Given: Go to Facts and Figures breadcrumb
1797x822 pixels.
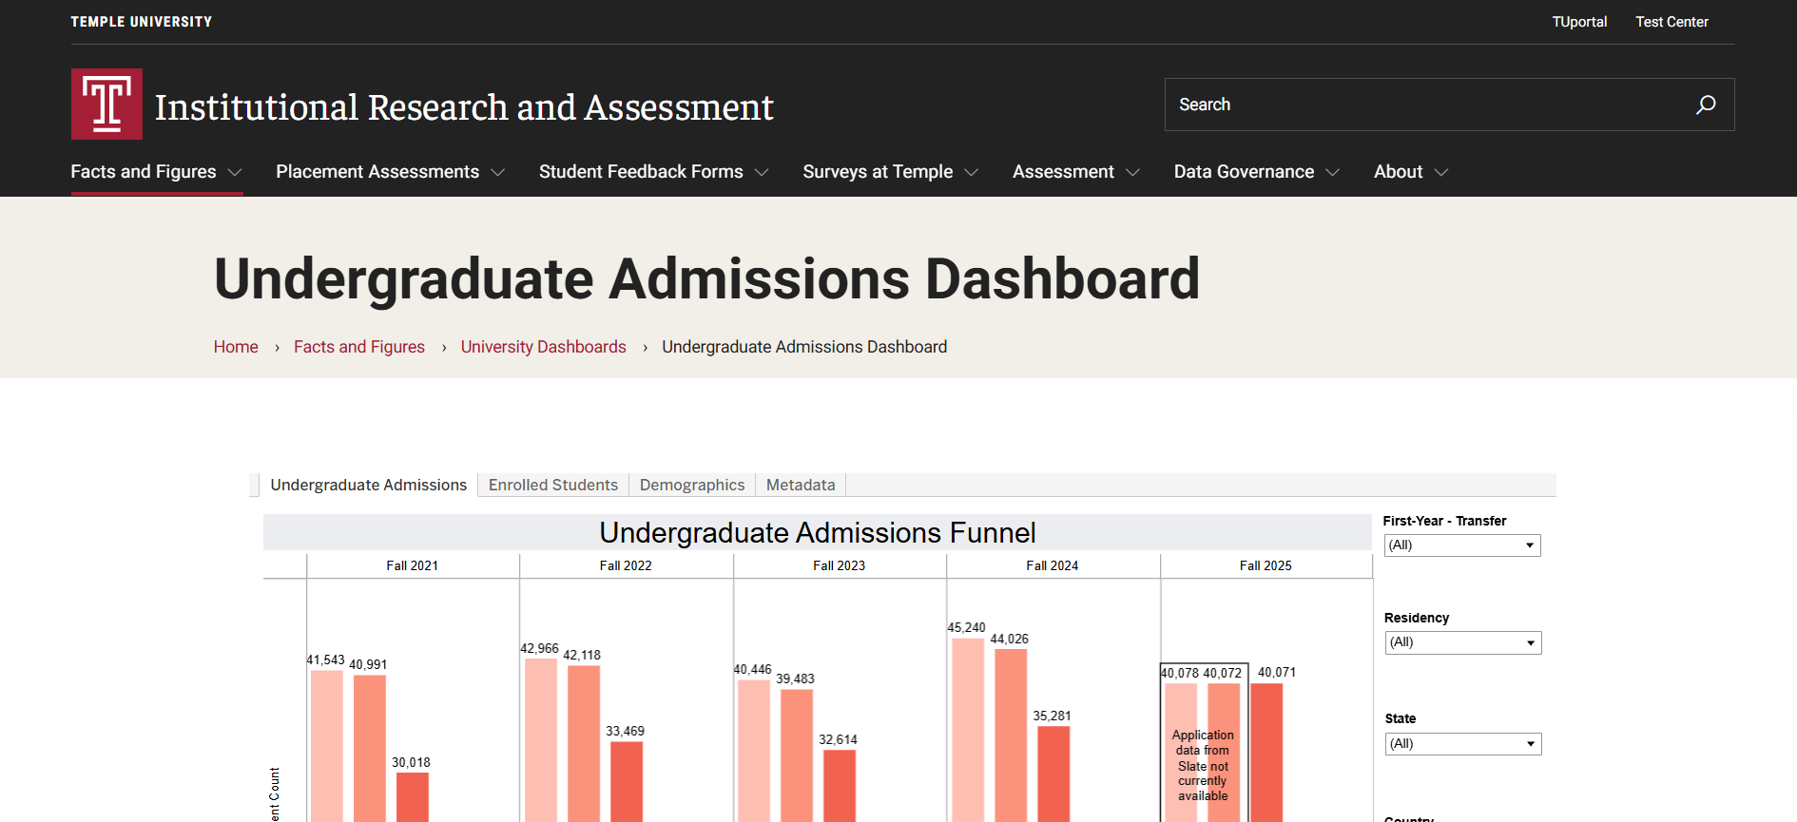Looking at the screenshot, I should pos(359,347).
